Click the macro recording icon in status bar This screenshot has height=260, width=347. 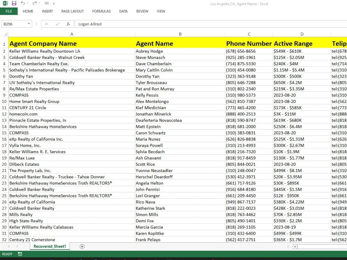(x=20, y=254)
